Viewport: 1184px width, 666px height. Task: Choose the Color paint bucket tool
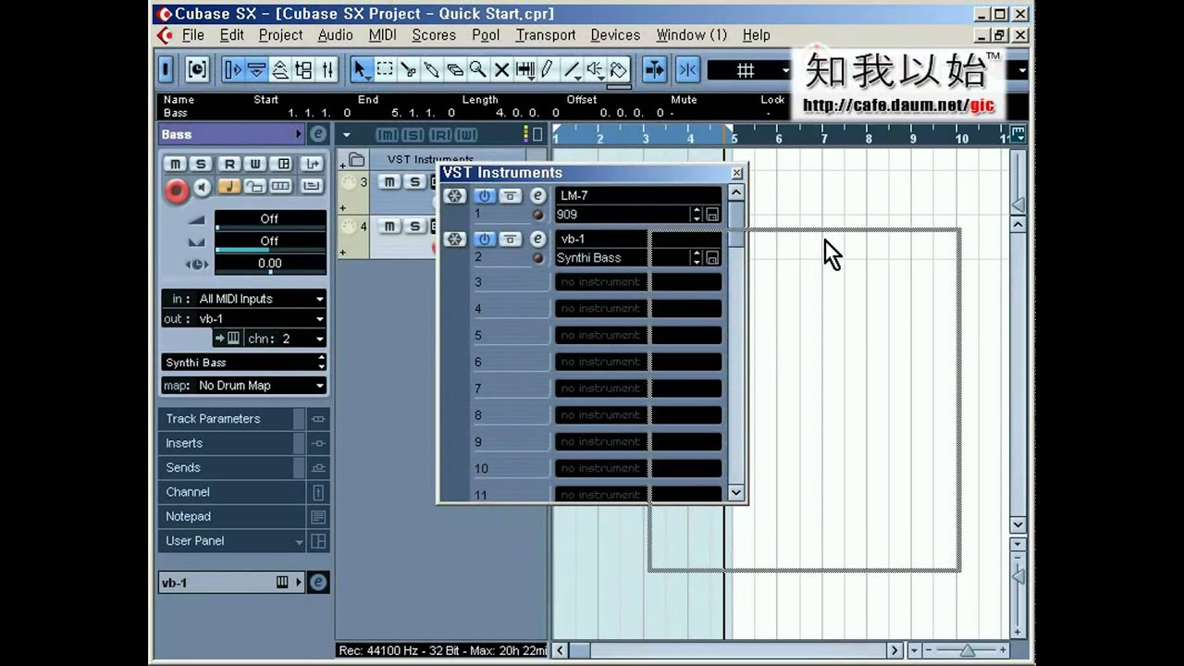click(619, 69)
